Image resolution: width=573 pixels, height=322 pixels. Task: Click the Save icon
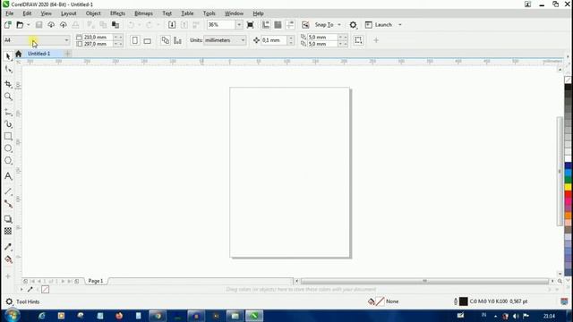(x=38, y=25)
